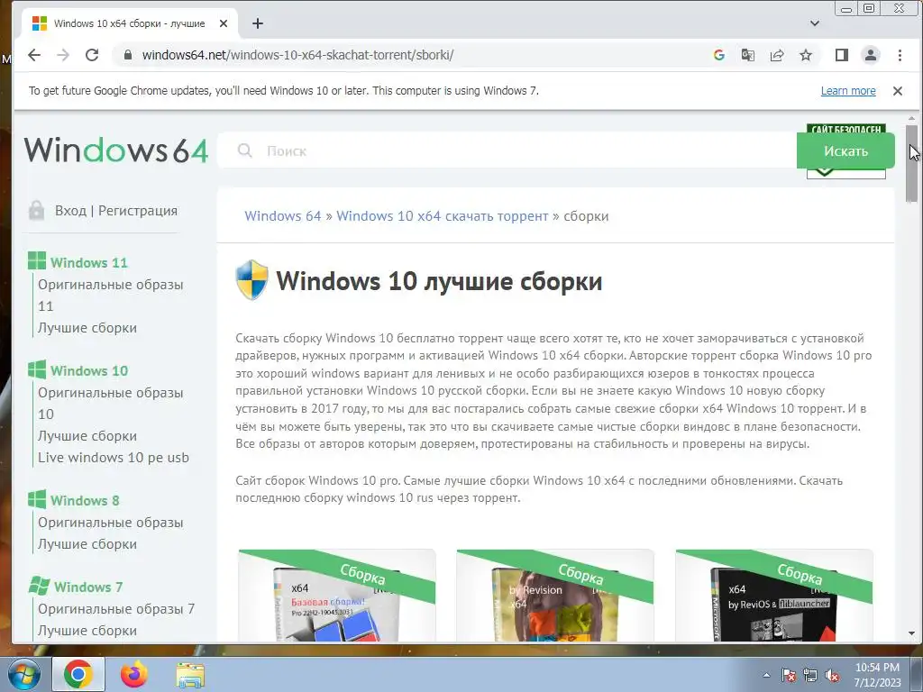Open Лучшие сборки under Windows 10
This screenshot has width=923, height=692.
tap(87, 436)
